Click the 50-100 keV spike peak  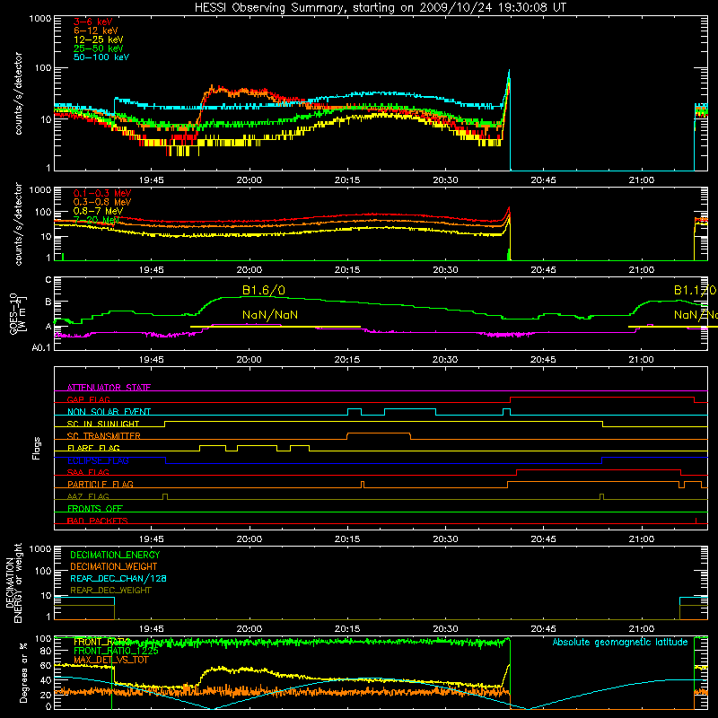pos(509,71)
